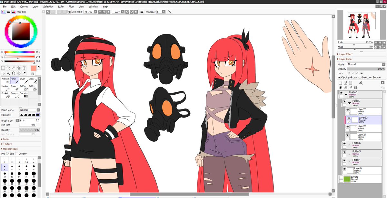Select the Move layer tool

[3, 73]
